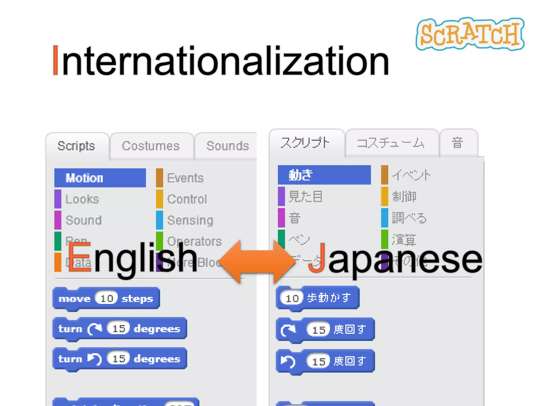Edit the 15 value in the turn counterclockwise degrees block
Viewport: 542px width, 406px height.
click(x=119, y=359)
